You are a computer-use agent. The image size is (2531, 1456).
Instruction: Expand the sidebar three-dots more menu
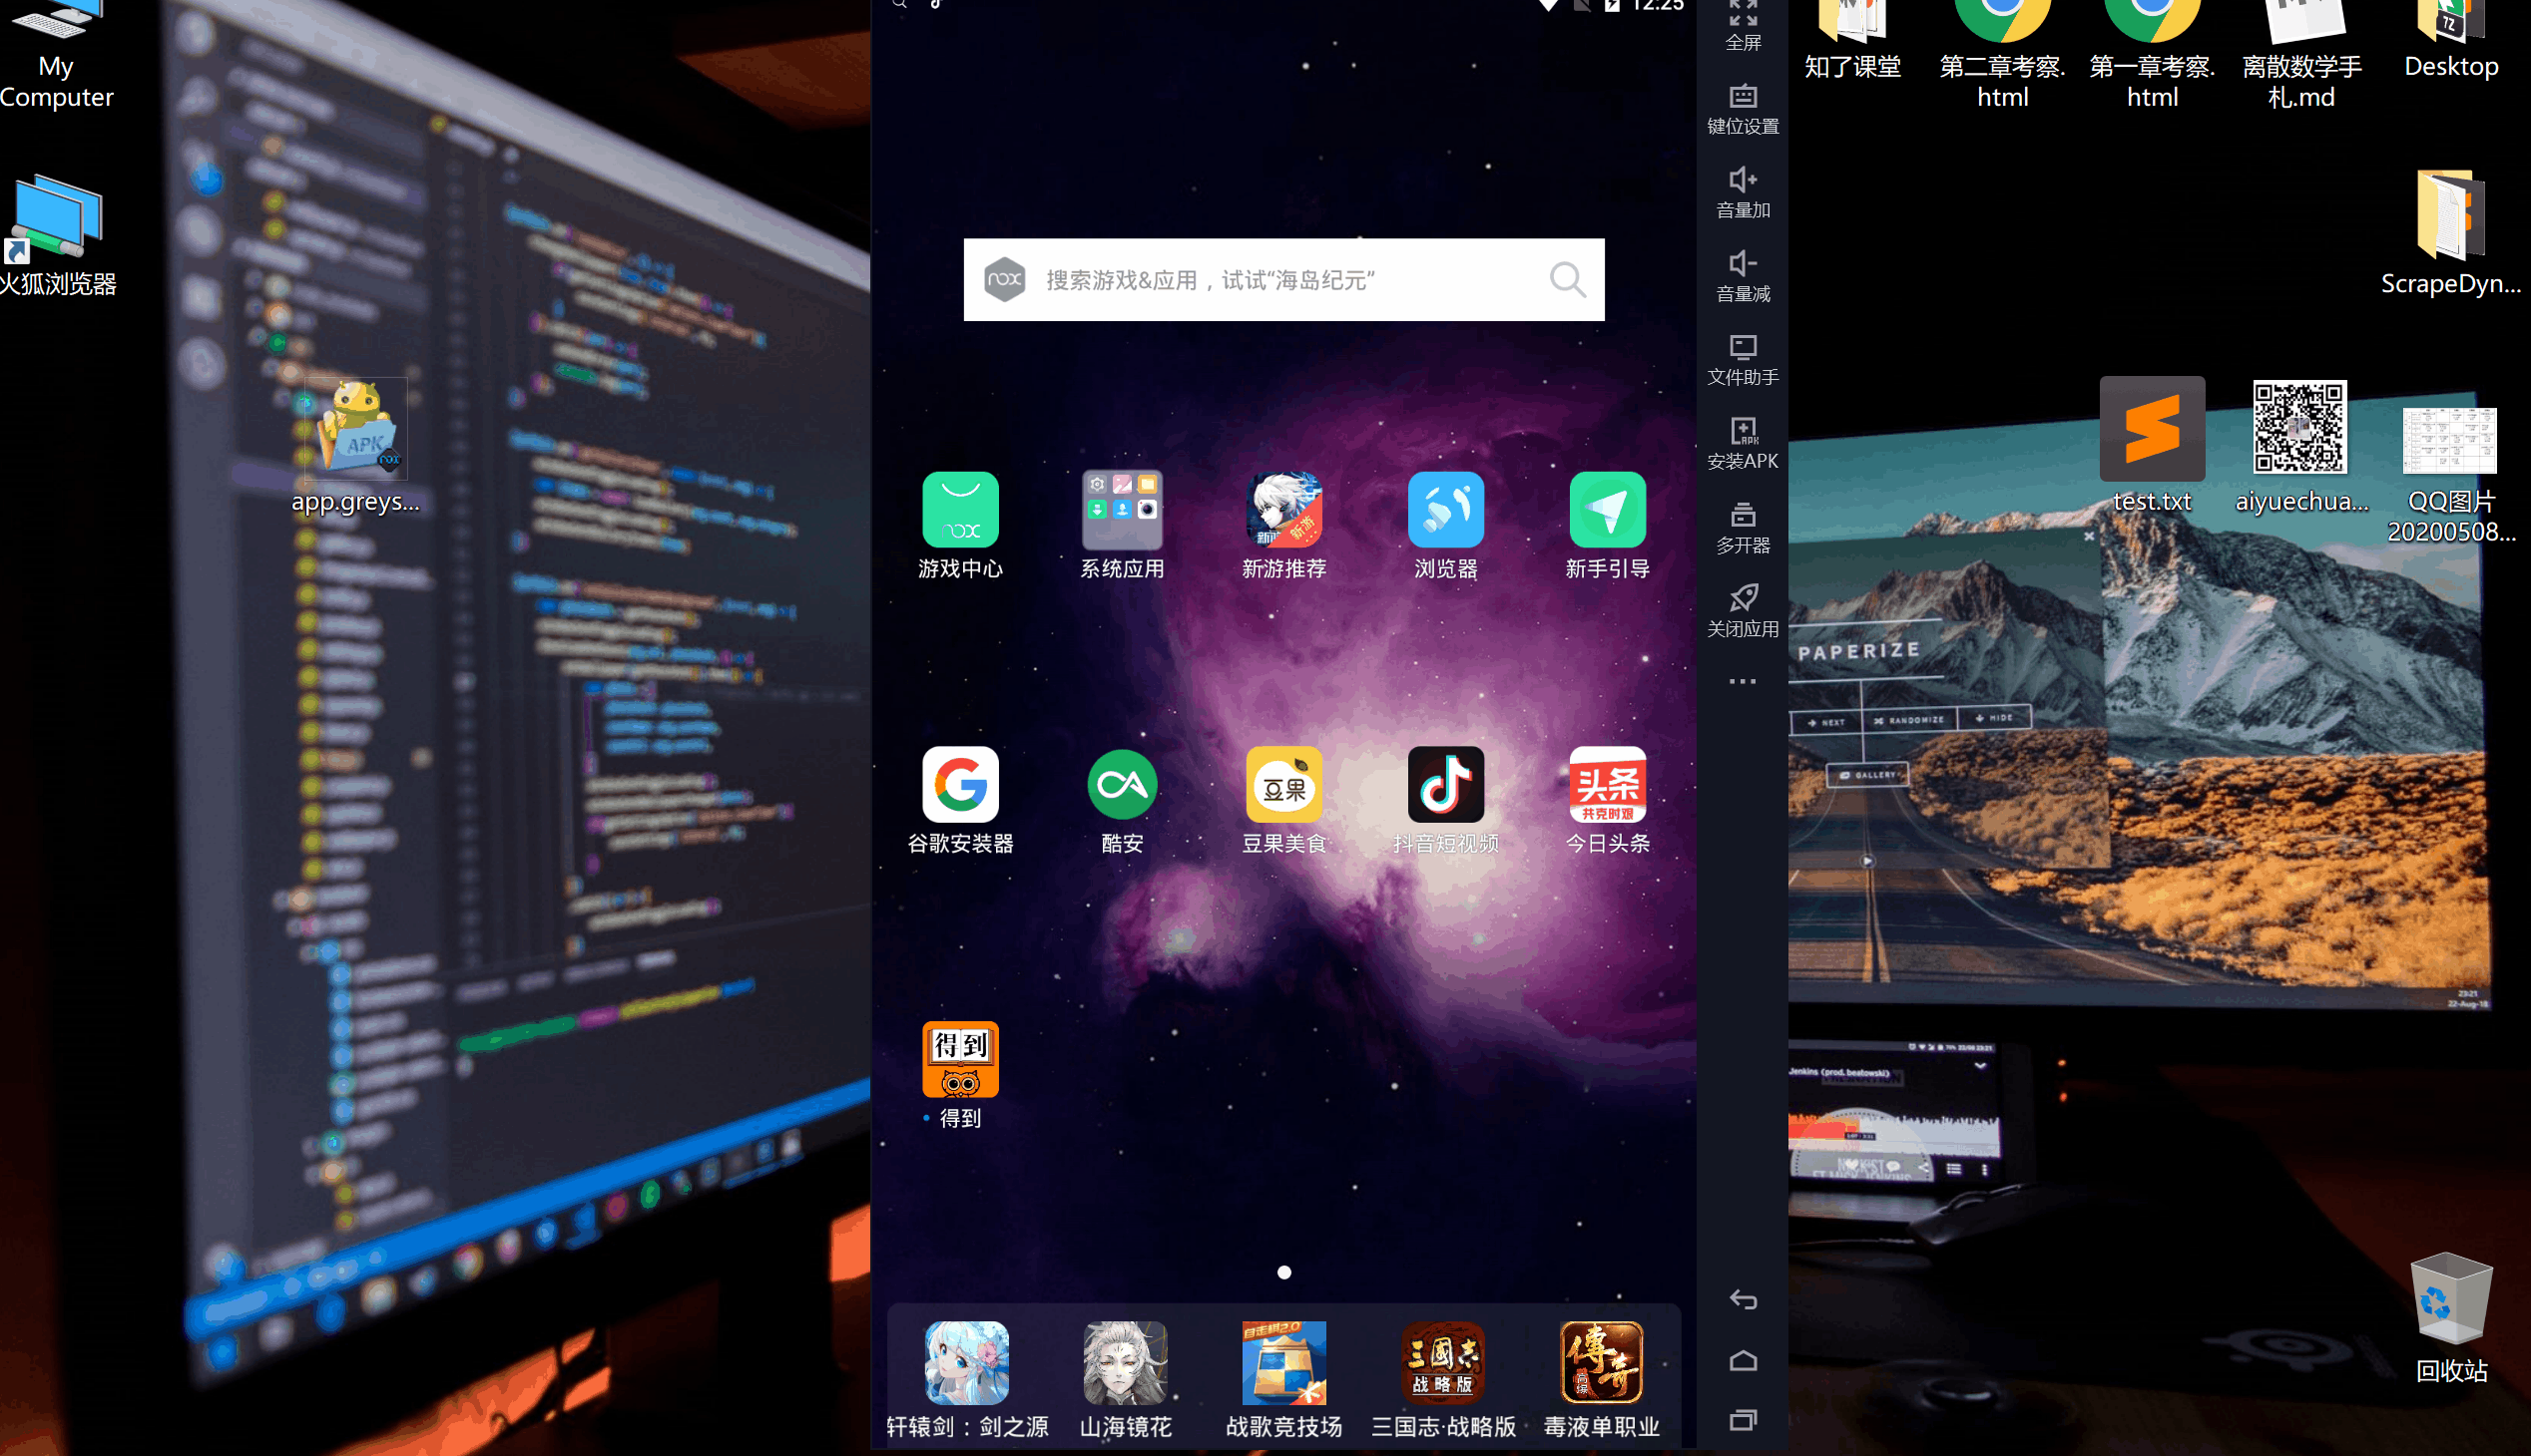[x=1743, y=682]
